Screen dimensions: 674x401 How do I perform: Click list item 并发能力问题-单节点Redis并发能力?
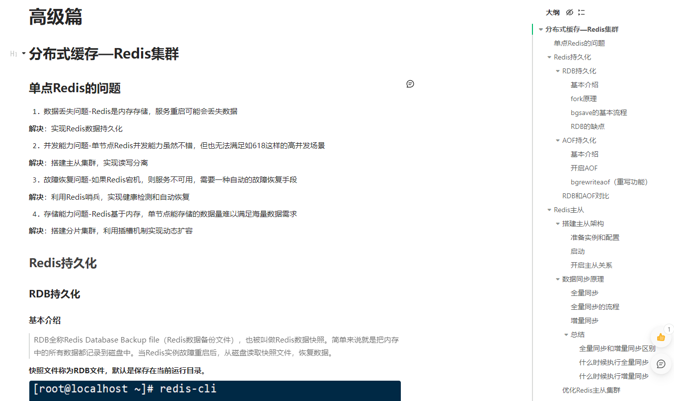[184, 146]
